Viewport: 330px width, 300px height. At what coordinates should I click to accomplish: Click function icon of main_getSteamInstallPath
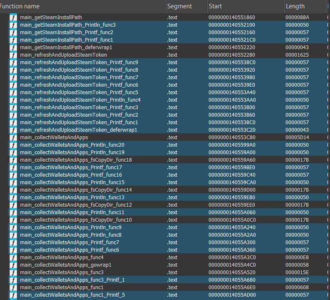[13, 17]
